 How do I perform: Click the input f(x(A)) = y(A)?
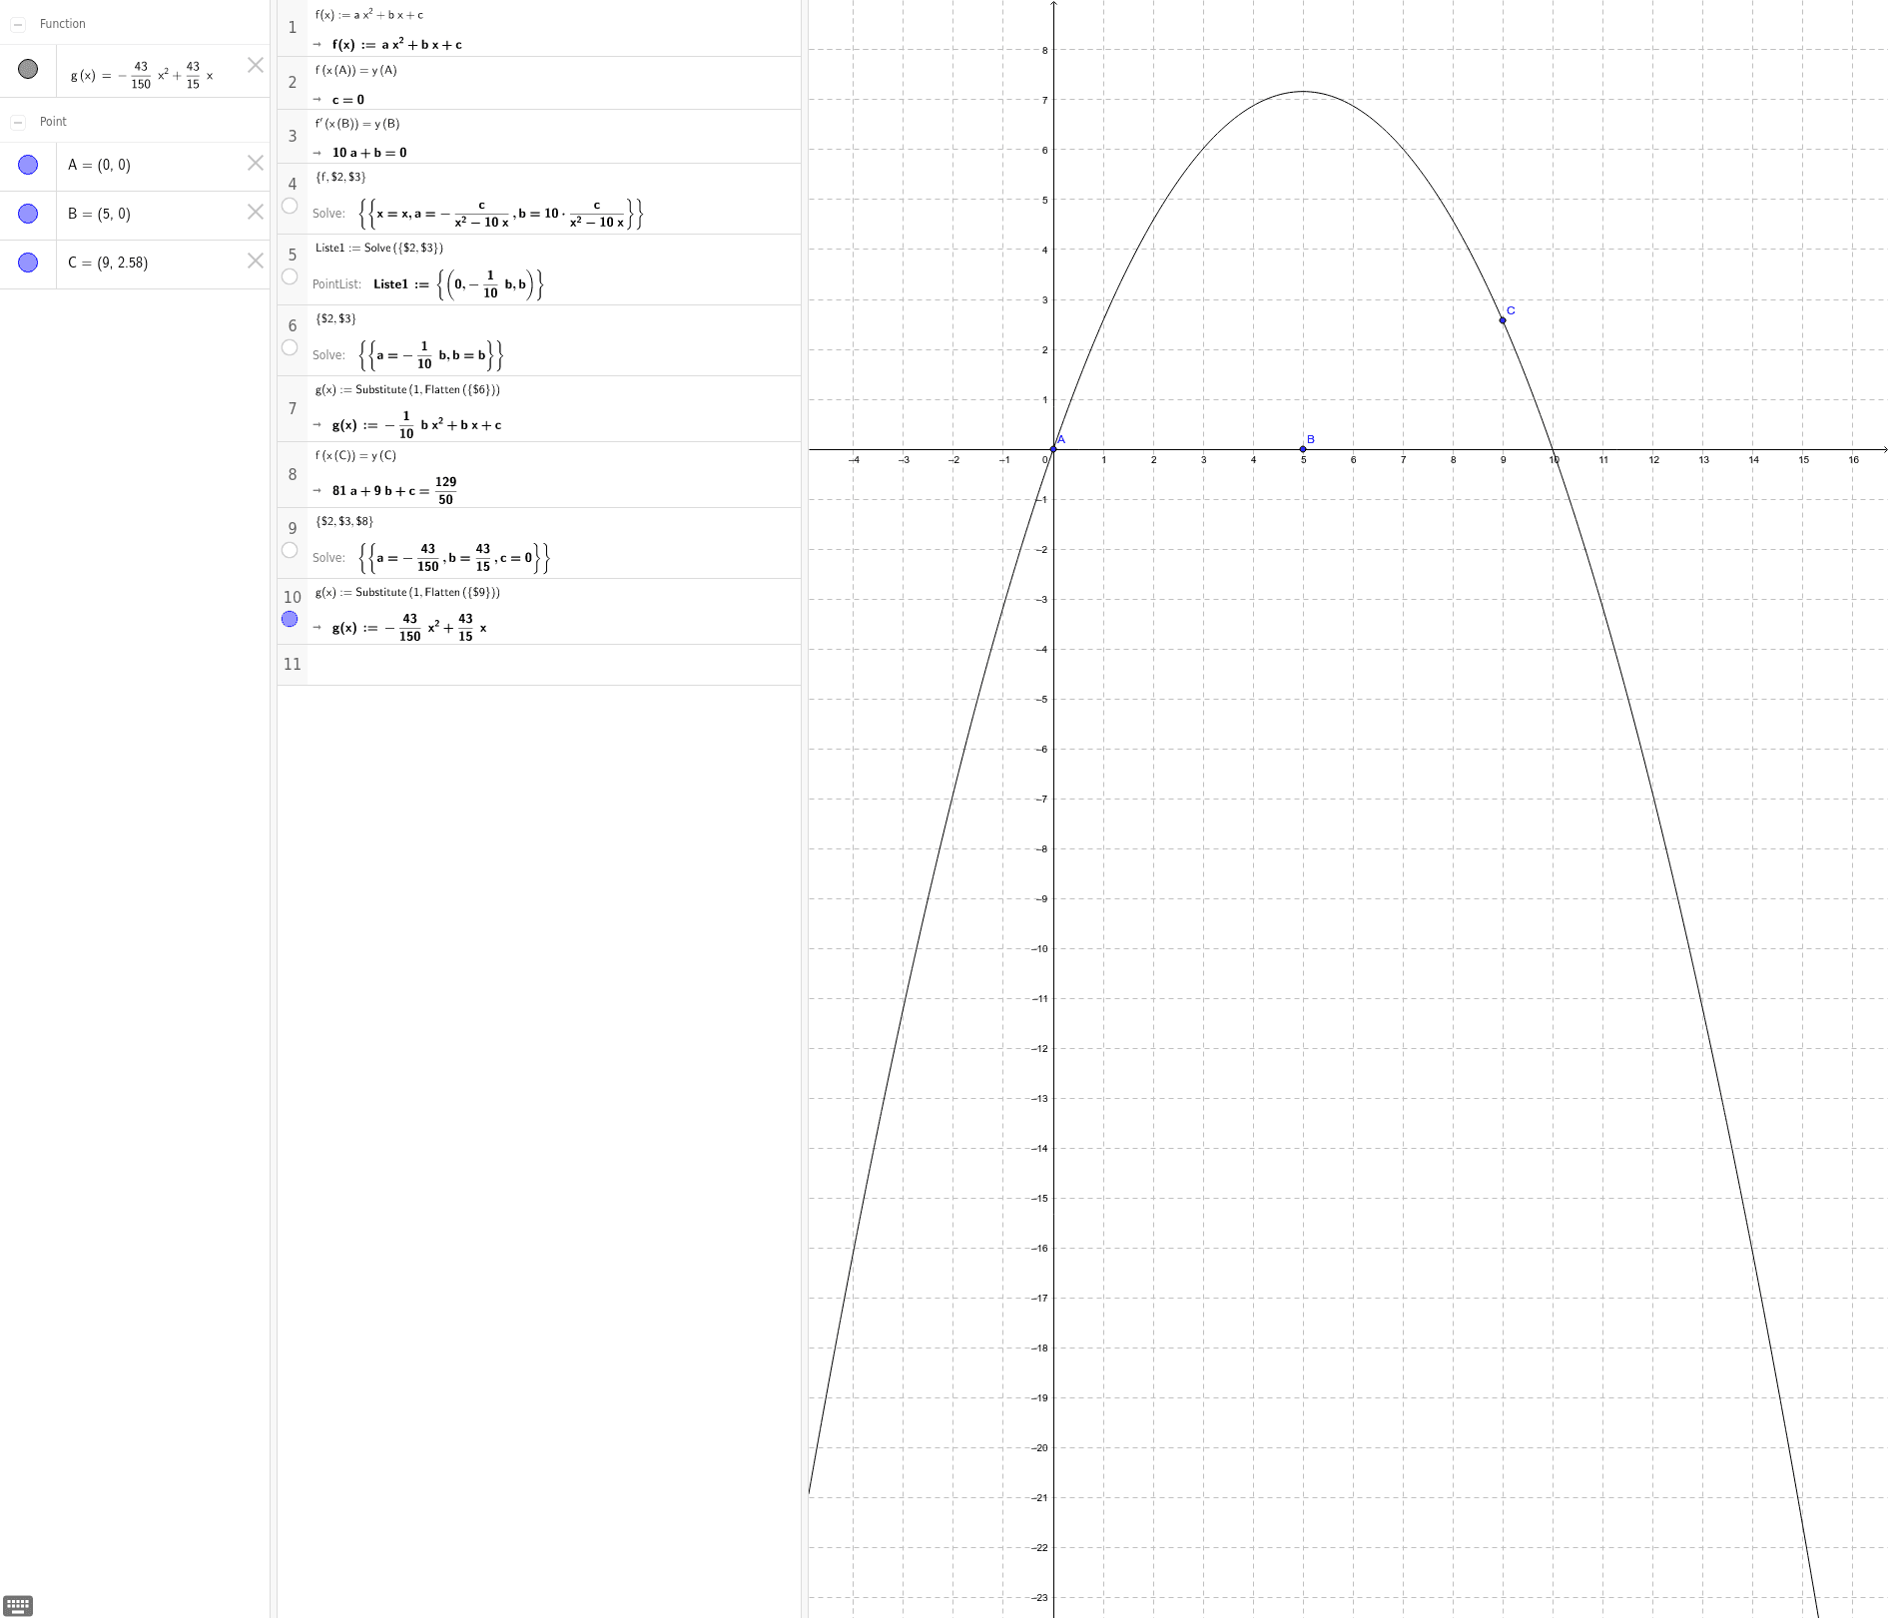tap(356, 71)
